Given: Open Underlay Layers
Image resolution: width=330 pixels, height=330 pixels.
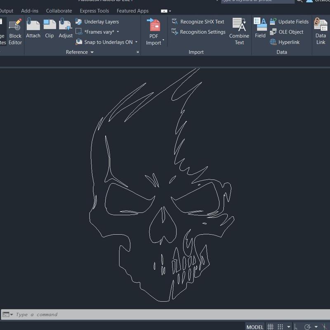Looking at the screenshot, I should pos(97,22).
